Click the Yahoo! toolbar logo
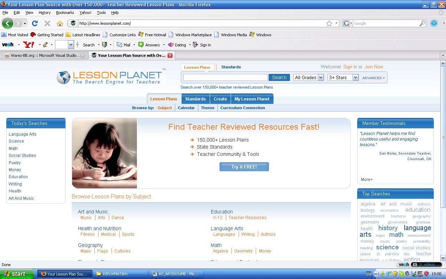The height and width of the screenshot is (279, 446). (x=29, y=45)
